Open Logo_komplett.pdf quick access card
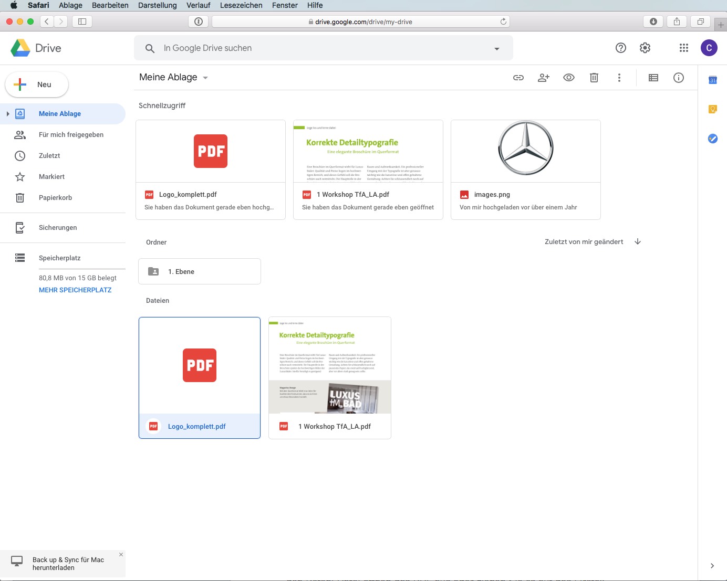The height and width of the screenshot is (581, 727). [x=211, y=170]
